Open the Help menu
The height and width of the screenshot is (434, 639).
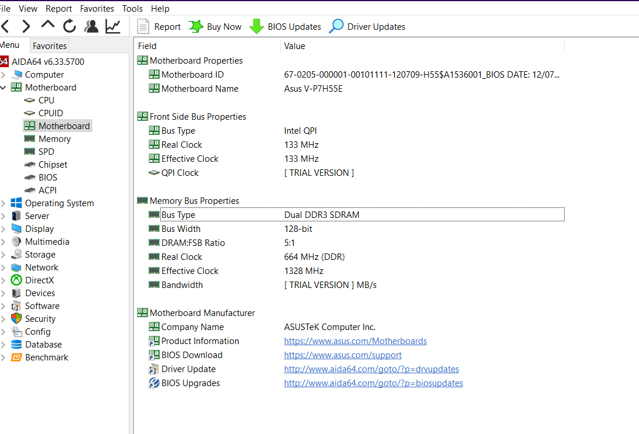click(x=160, y=9)
